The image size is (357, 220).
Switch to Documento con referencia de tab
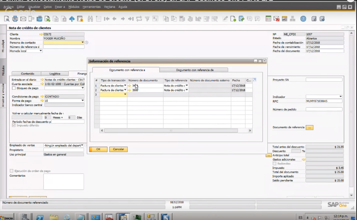click(195, 70)
